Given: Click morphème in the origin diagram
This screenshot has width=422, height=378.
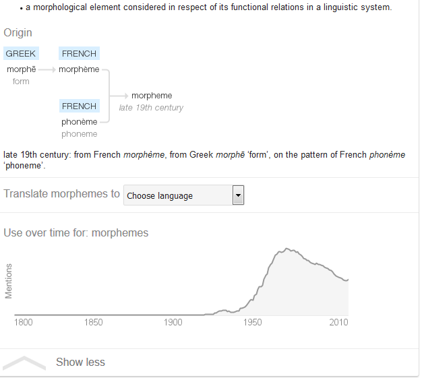Looking at the screenshot, I should [79, 69].
